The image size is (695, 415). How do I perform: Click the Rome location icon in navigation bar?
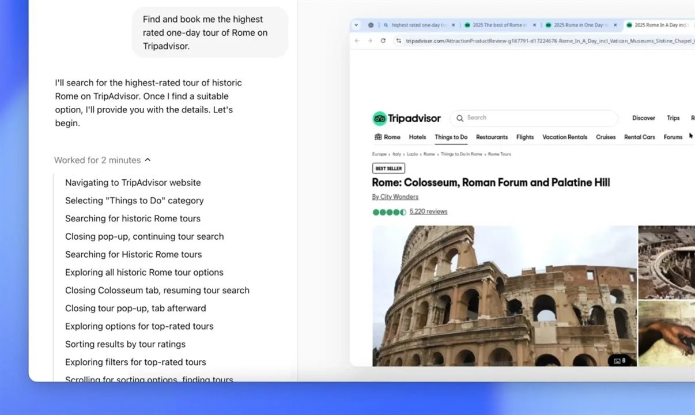pyautogui.click(x=378, y=137)
